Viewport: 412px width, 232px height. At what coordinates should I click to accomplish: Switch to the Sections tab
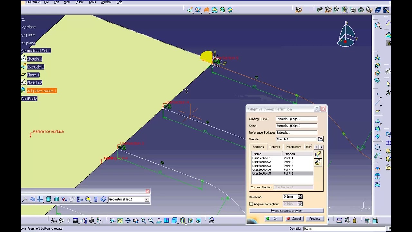coord(258,147)
